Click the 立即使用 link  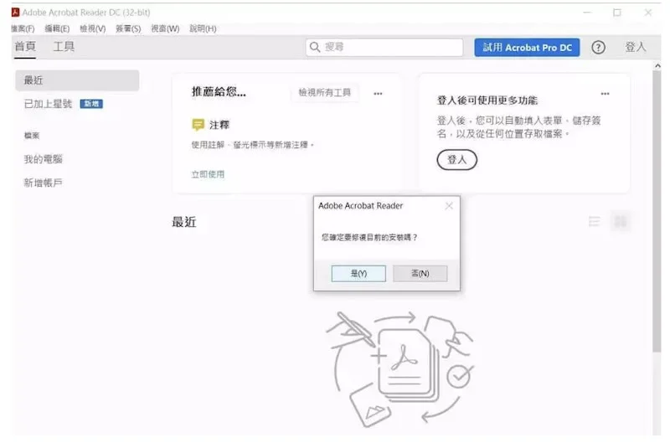coord(208,174)
